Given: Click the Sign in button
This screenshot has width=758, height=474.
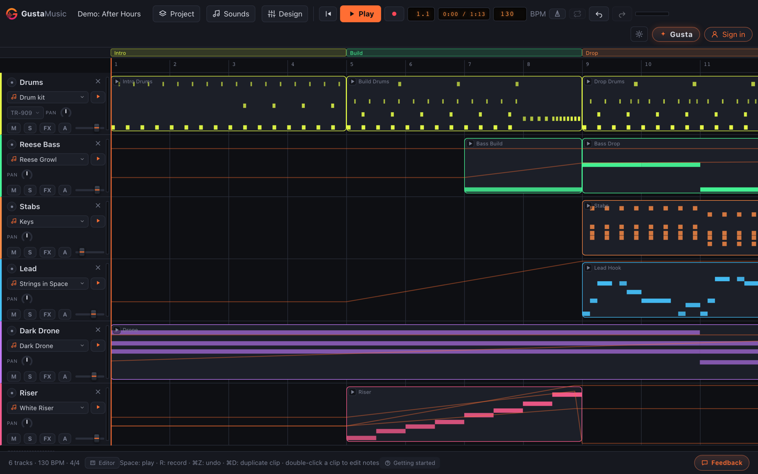Looking at the screenshot, I should 728,34.
